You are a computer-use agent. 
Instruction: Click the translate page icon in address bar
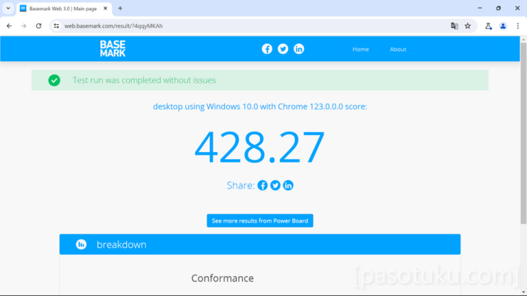tap(454, 26)
